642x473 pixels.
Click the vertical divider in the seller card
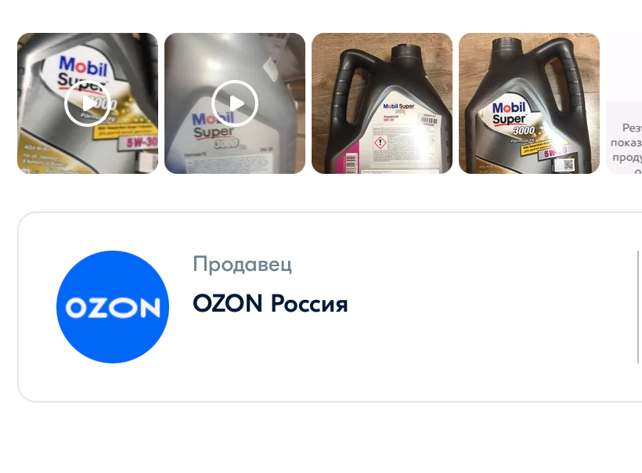tap(638, 307)
